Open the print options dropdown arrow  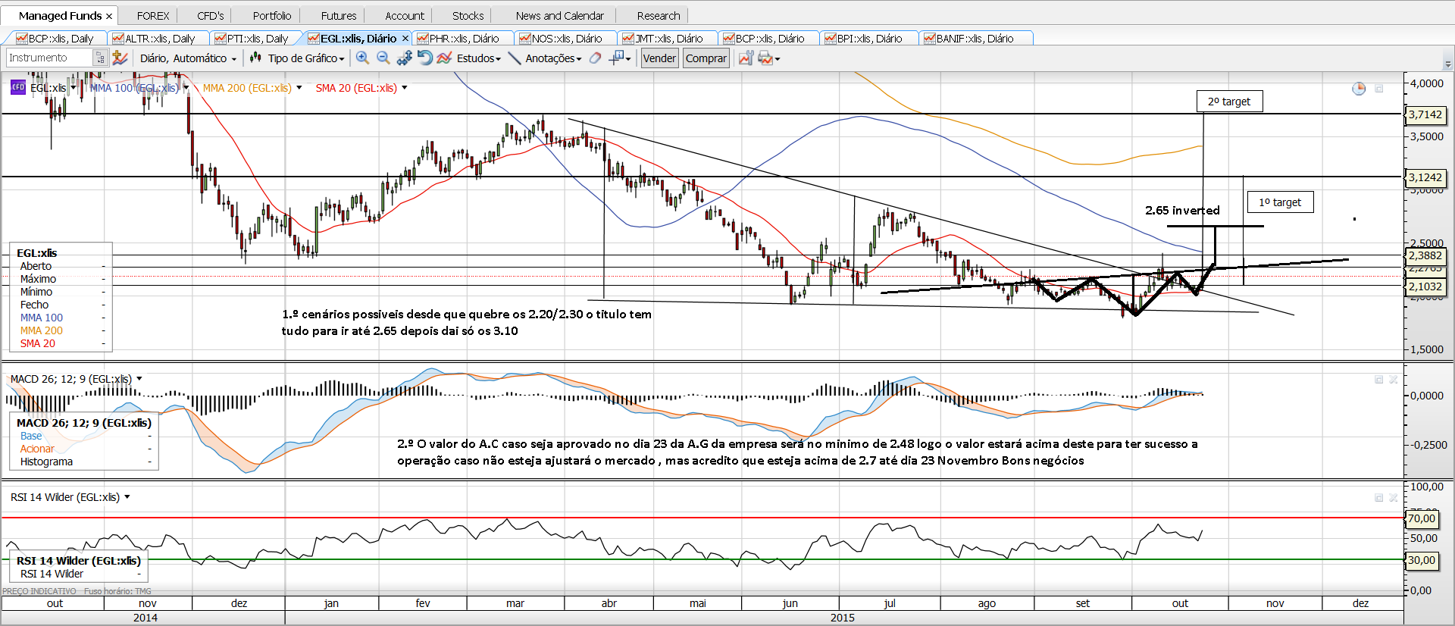click(777, 58)
